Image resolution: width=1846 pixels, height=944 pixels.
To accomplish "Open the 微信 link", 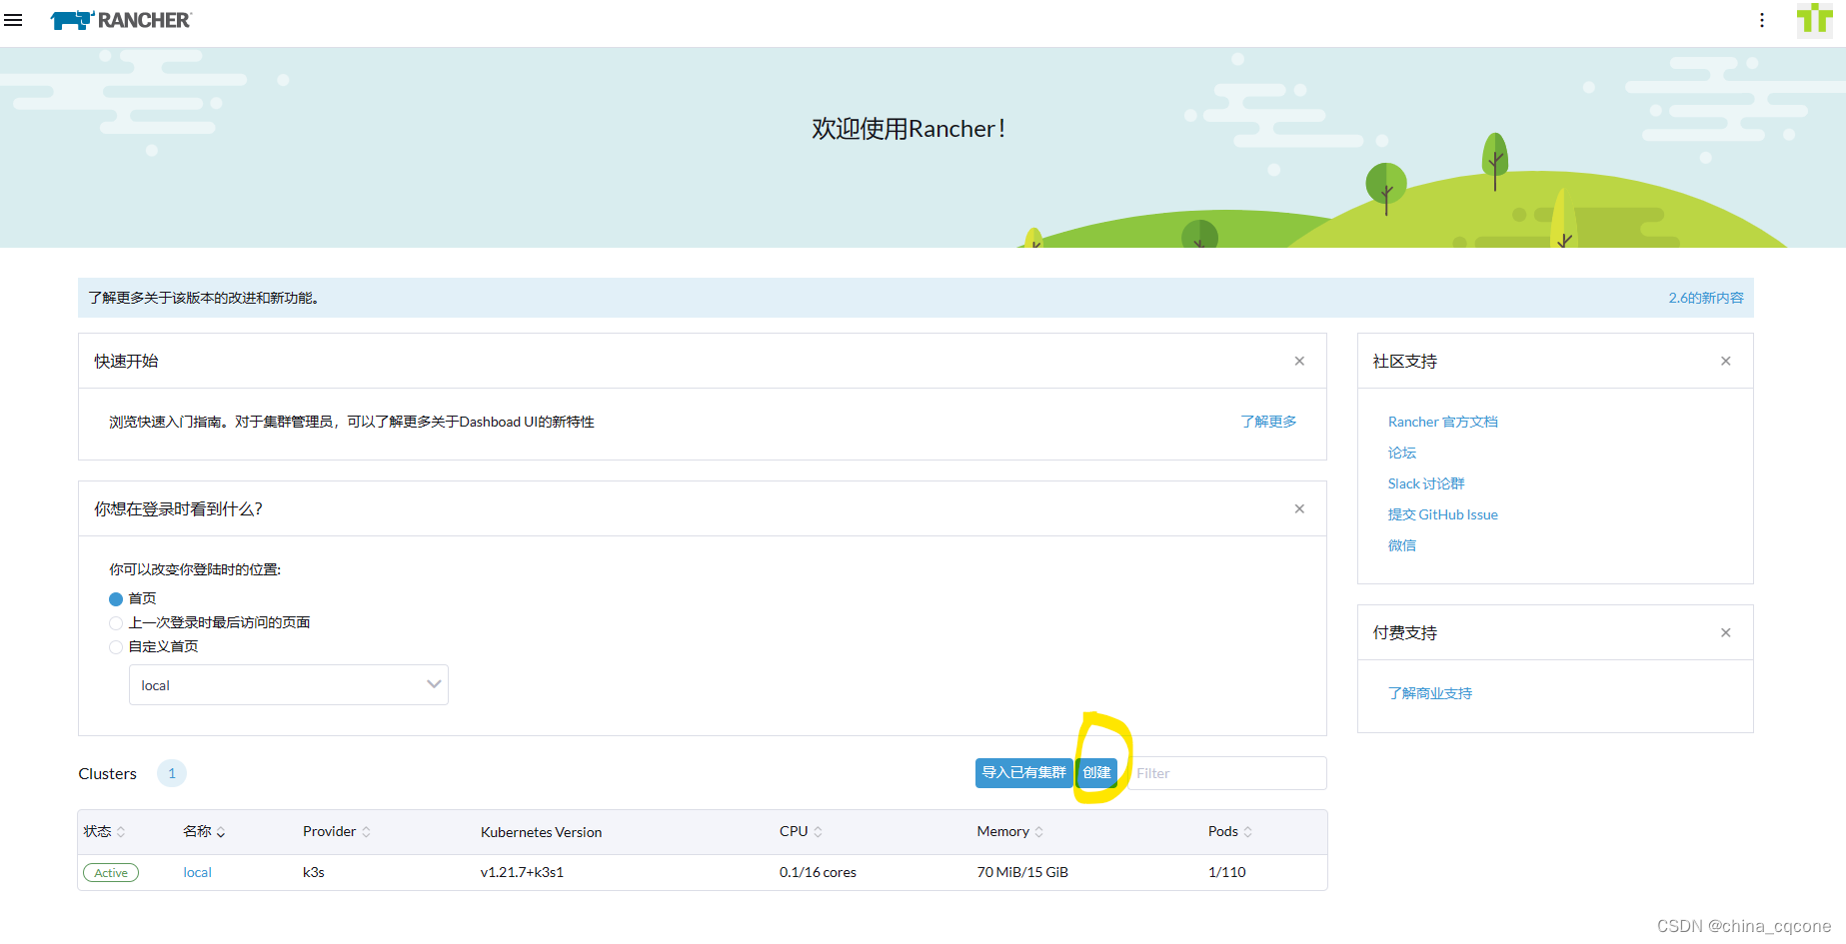I will [1401, 545].
